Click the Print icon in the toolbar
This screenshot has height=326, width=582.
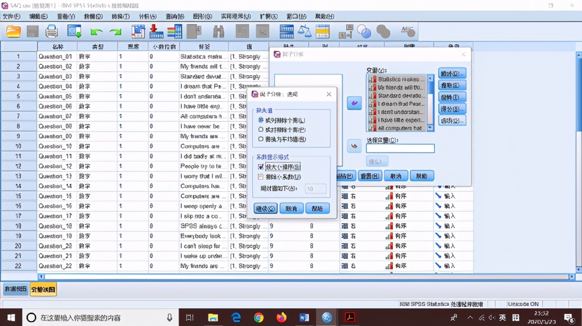coord(51,31)
